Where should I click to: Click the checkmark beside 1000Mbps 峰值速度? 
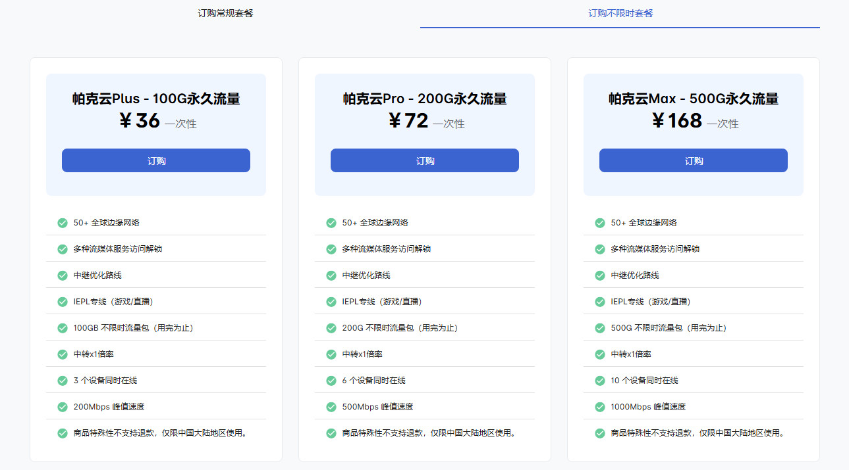click(x=599, y=406)
